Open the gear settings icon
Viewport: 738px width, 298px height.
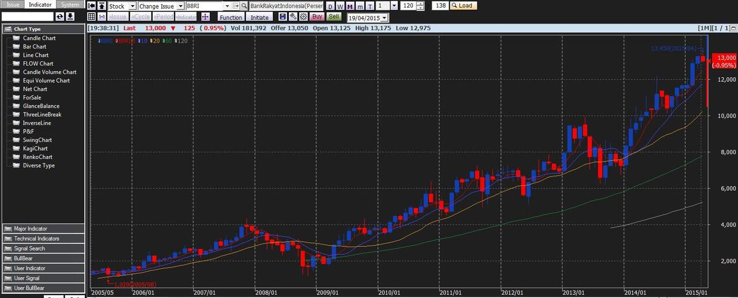coord(303,17)
